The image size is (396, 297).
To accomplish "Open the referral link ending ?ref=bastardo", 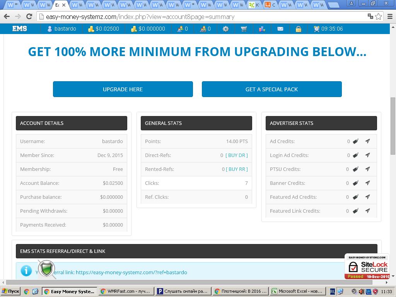I will [x=131, y=273].
